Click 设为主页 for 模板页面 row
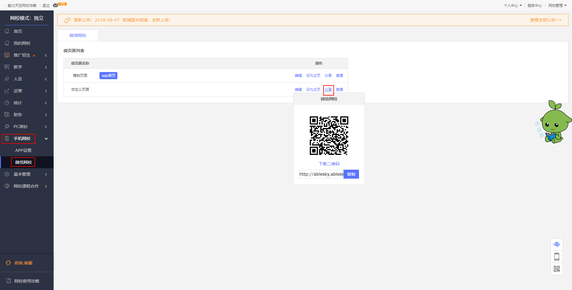This screenshot has height=290, width=572. [x=313, y=76]
